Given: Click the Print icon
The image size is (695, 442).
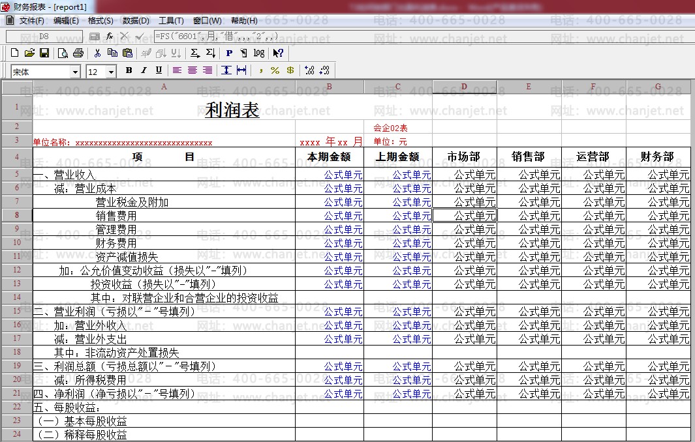Looking at the screenshot, I should click(78, 53).
